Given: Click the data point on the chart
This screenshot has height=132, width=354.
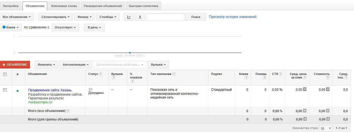Looking at the screenshot, I should [130, 53].
